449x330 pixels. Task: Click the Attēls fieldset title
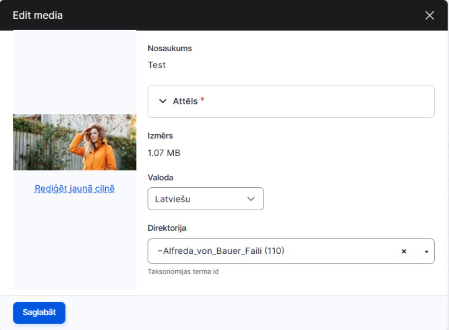tap(185, 101)
